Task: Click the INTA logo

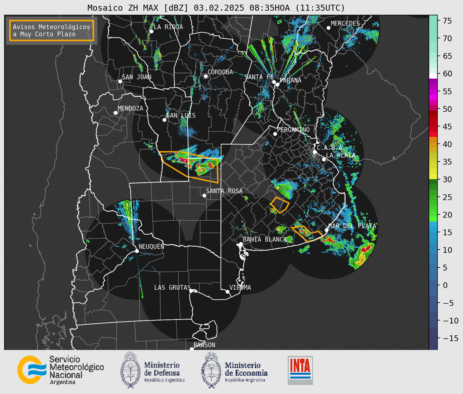Action: [300, 370]
